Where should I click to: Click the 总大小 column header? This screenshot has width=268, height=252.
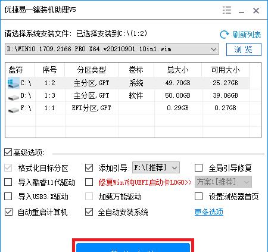click(177, 70)
